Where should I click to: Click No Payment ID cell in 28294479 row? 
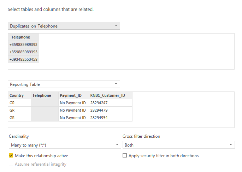(x=73, y=110)
